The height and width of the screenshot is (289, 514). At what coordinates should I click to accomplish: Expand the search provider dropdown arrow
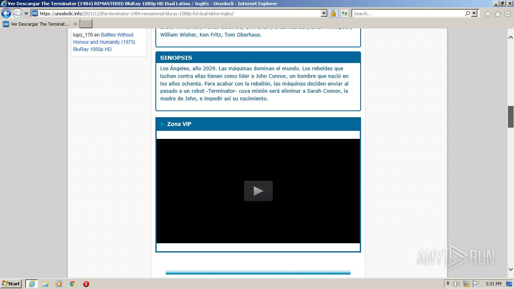pyautogui.click(x=474, y=14)
